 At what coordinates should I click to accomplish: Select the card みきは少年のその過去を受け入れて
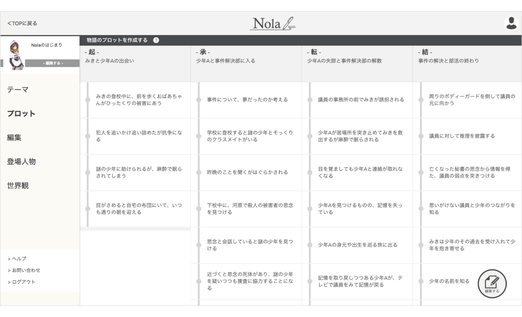[x=468, y=245]
